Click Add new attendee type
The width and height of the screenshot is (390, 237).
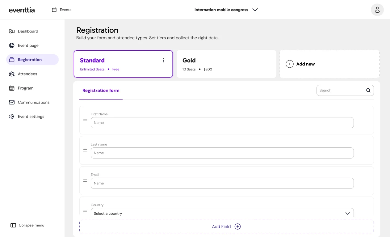[x=330, y=64]
